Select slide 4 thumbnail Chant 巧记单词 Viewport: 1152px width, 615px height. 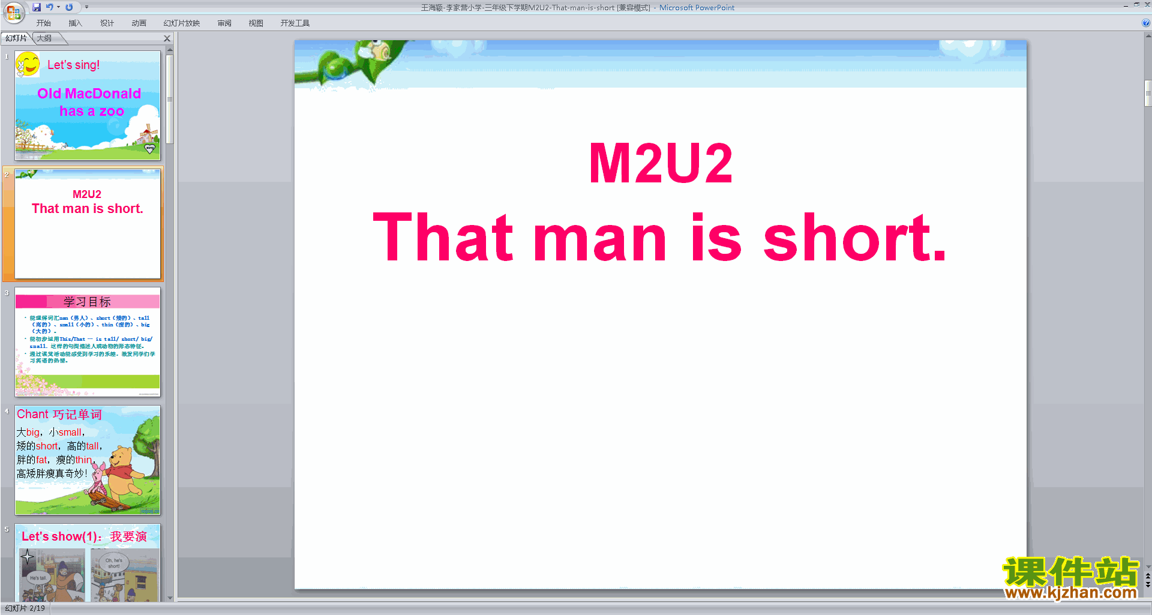point(88,460)
